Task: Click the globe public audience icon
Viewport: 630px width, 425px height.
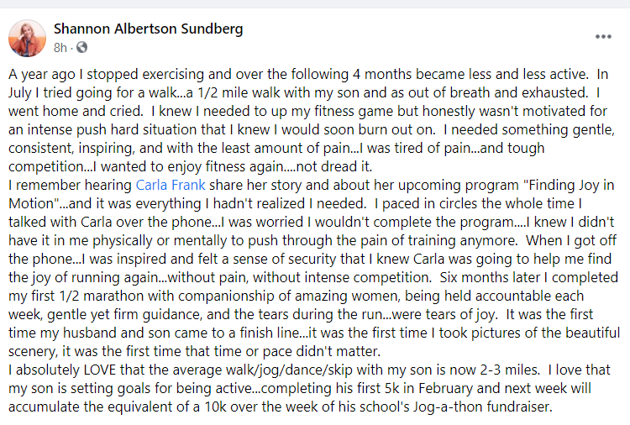Action: tap(82, 47)
